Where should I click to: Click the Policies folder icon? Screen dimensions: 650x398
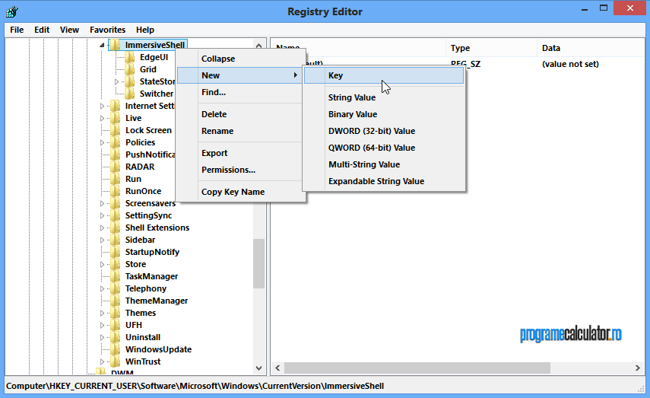pyautogui.click(x=116, y=142)
